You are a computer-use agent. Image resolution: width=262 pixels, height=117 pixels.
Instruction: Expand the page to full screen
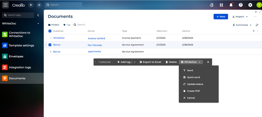tap(260, 12)
